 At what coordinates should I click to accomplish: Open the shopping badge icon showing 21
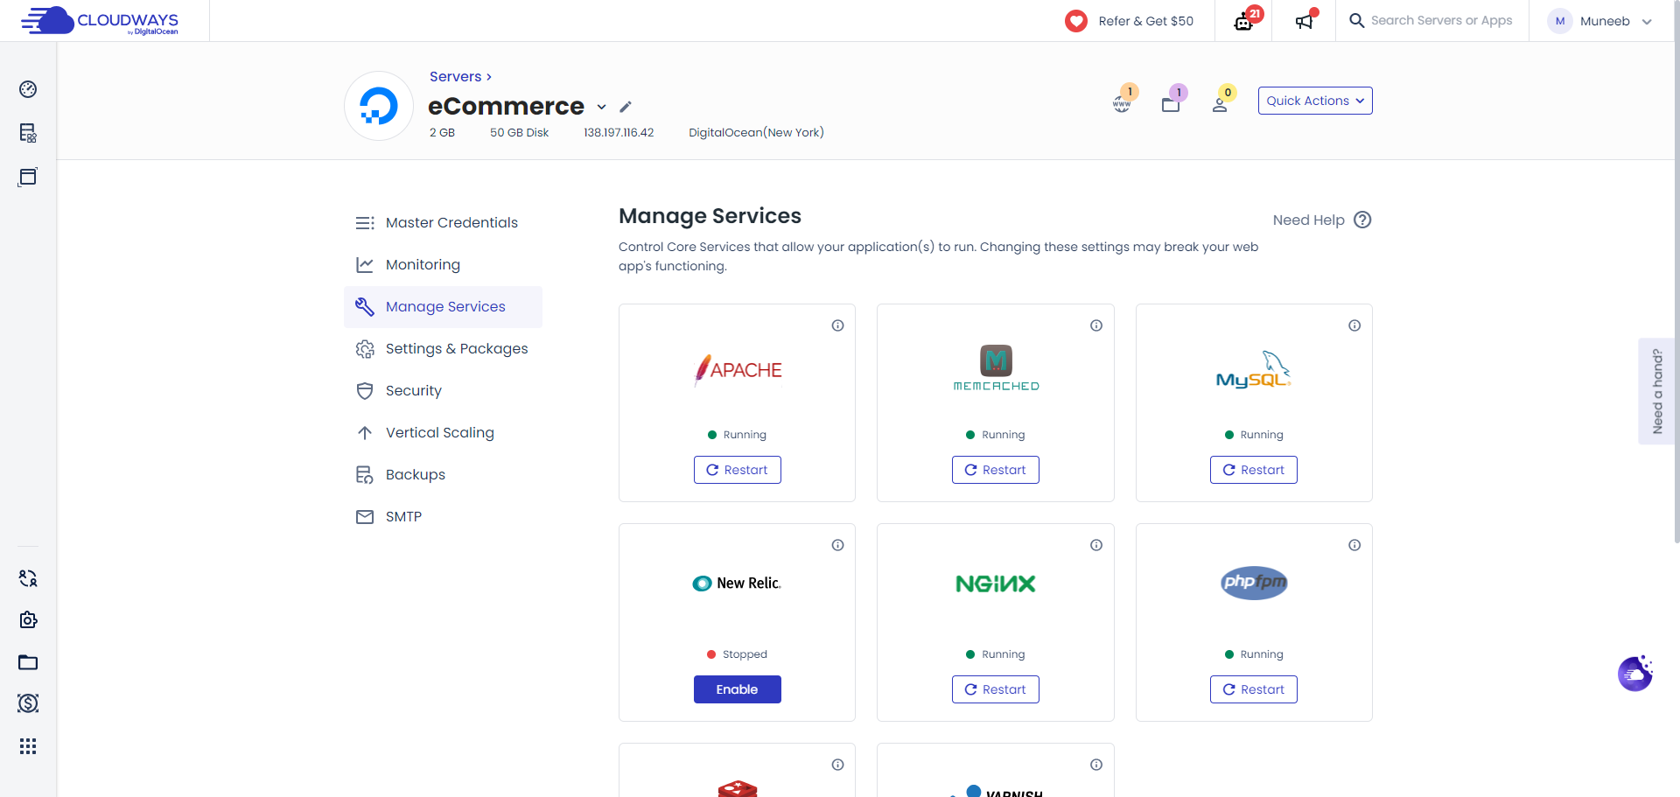pyautogui.click(x=1243, y=20)
